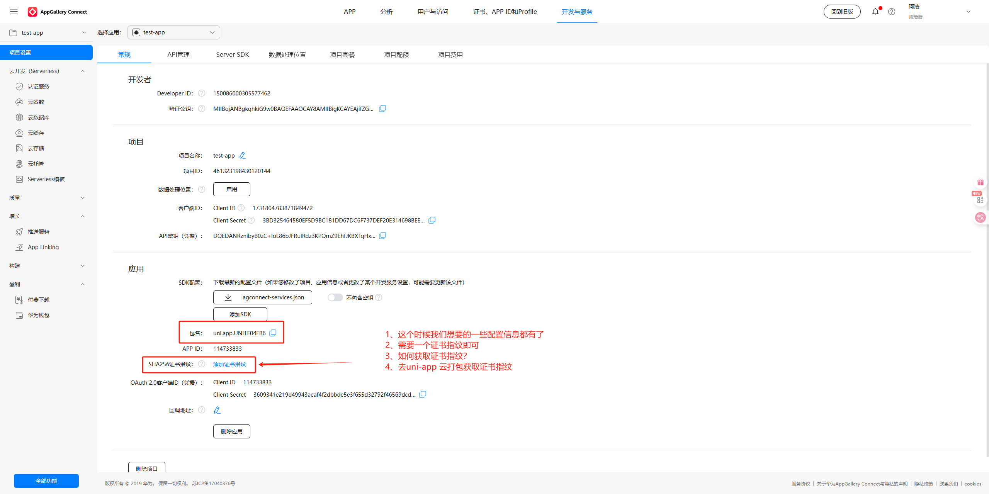Copy the OAuth 2.0 Client Secret
Screen dimensions: 989x494
pos(423,394)
